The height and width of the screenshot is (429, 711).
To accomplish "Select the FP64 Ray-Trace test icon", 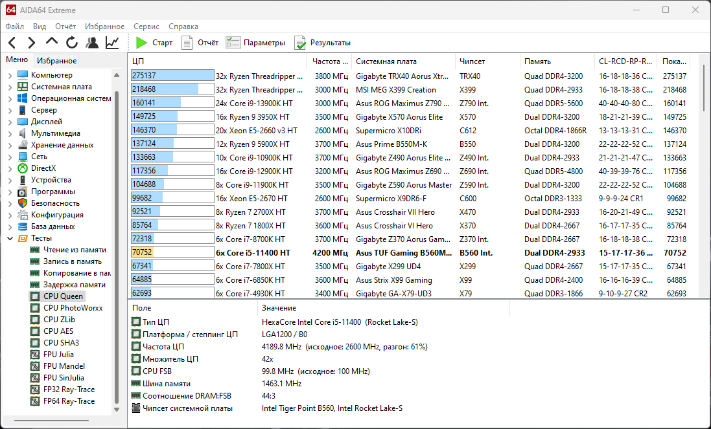I will (34, 401).
